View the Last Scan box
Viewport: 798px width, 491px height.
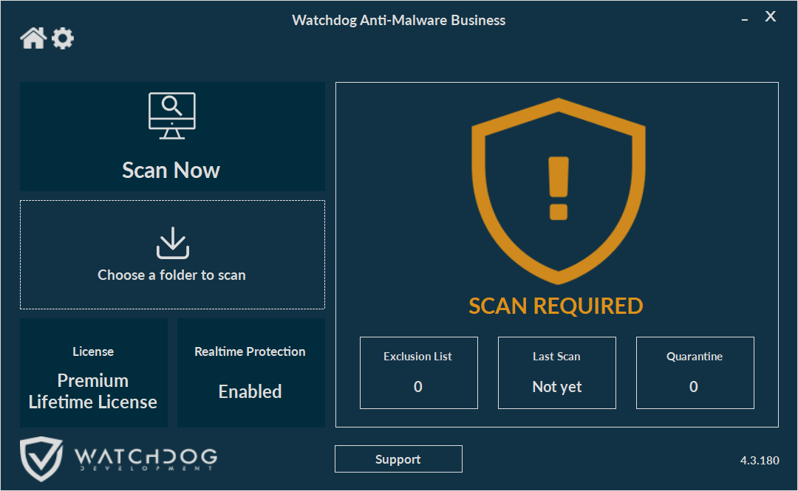coord(557,372)
